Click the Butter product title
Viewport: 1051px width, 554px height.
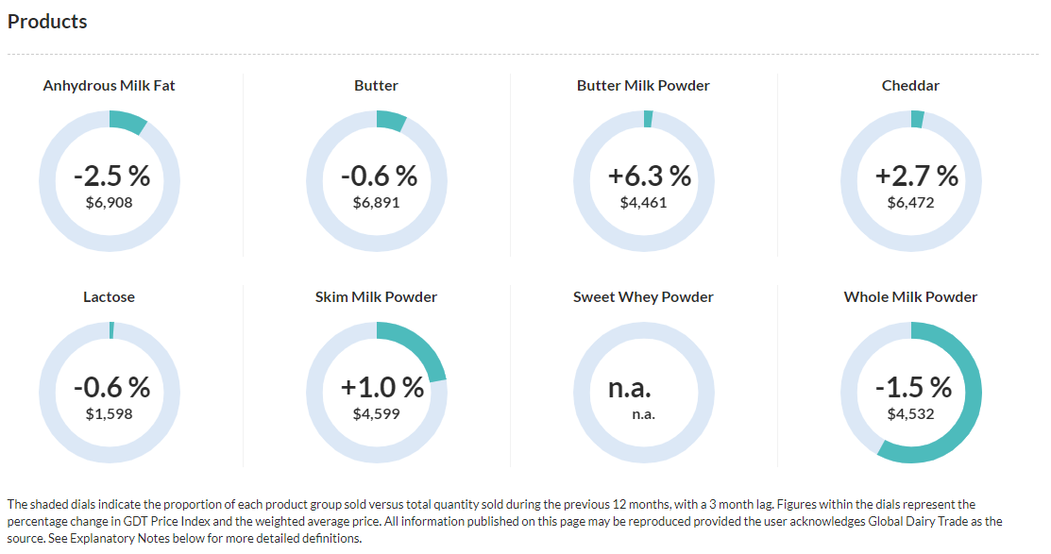point(376,86)
